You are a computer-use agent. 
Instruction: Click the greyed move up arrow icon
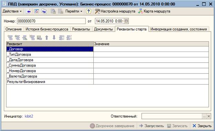[x=47, y=37]
